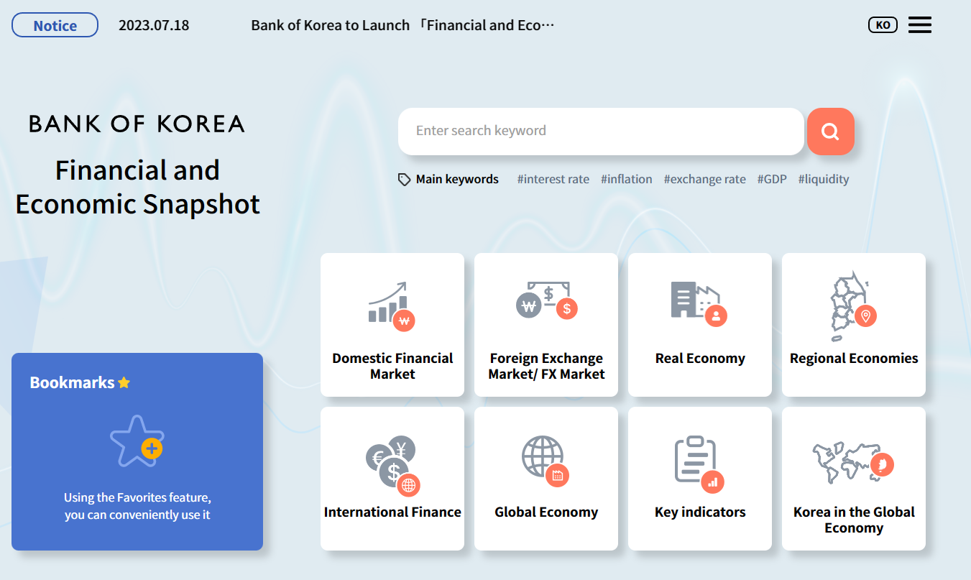This screenshot has width=971, height=580.
Task: Open the Domestic Financial Market label
Action: [x=392, y=366]
